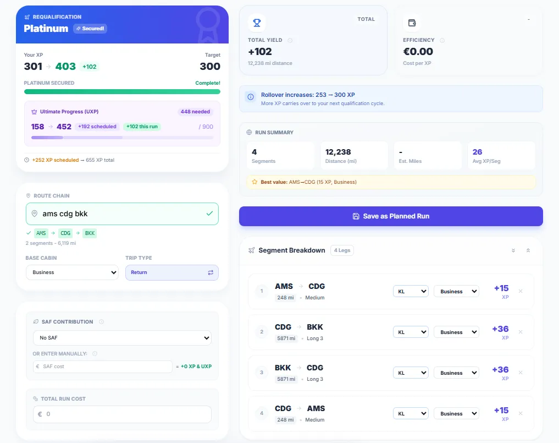Click the trophy icon in Total Yield card
Viewport: 559px width, 443px height.
click(x=256, y=23)
